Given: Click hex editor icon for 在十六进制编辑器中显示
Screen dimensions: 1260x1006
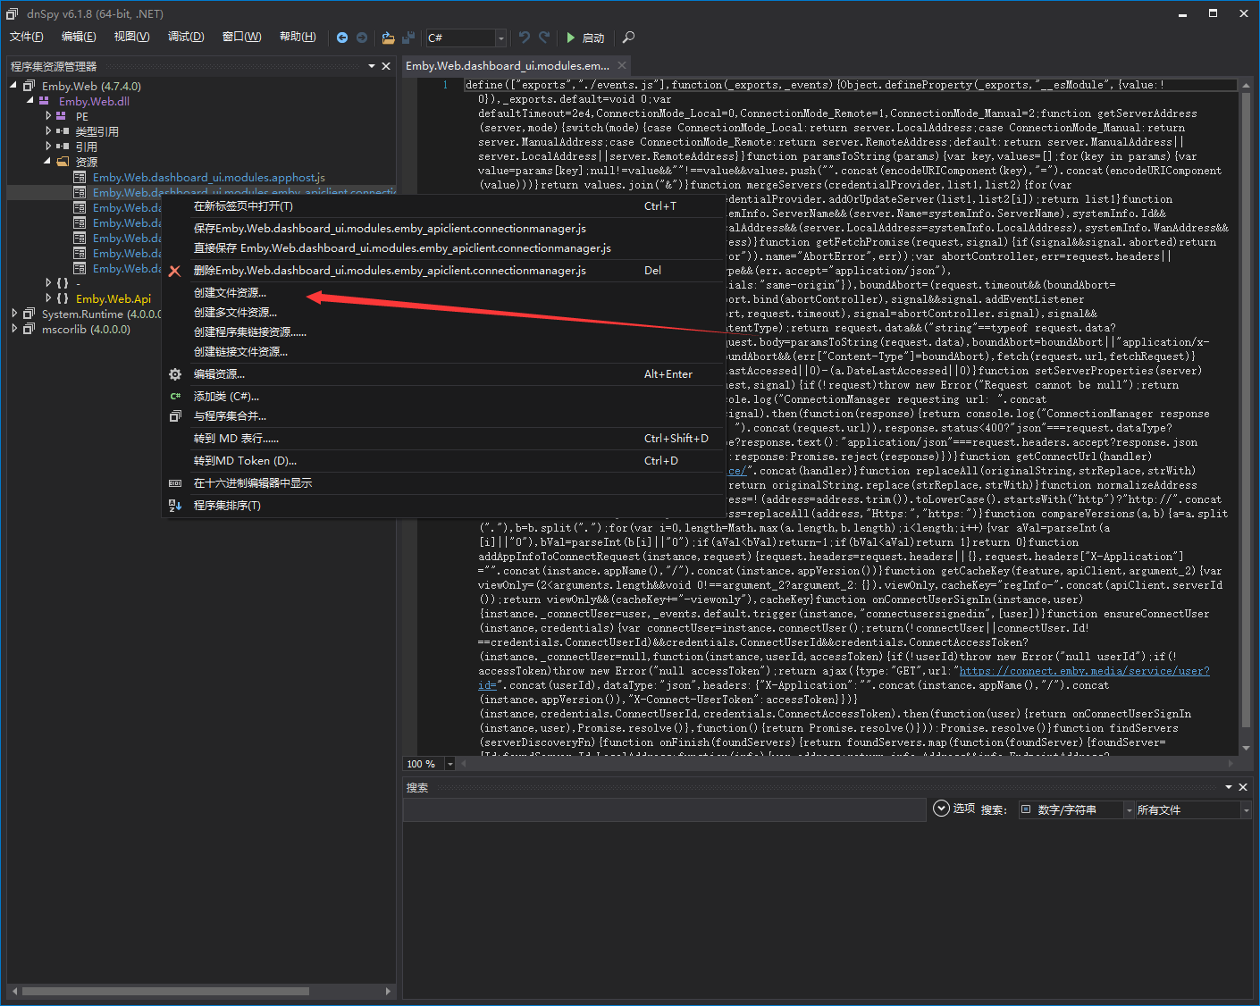Looking at the screenshot, I should coord(175,483).
